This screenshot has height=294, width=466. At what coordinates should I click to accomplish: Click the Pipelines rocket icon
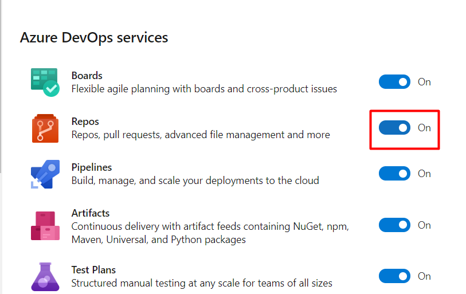pos(45,174)
